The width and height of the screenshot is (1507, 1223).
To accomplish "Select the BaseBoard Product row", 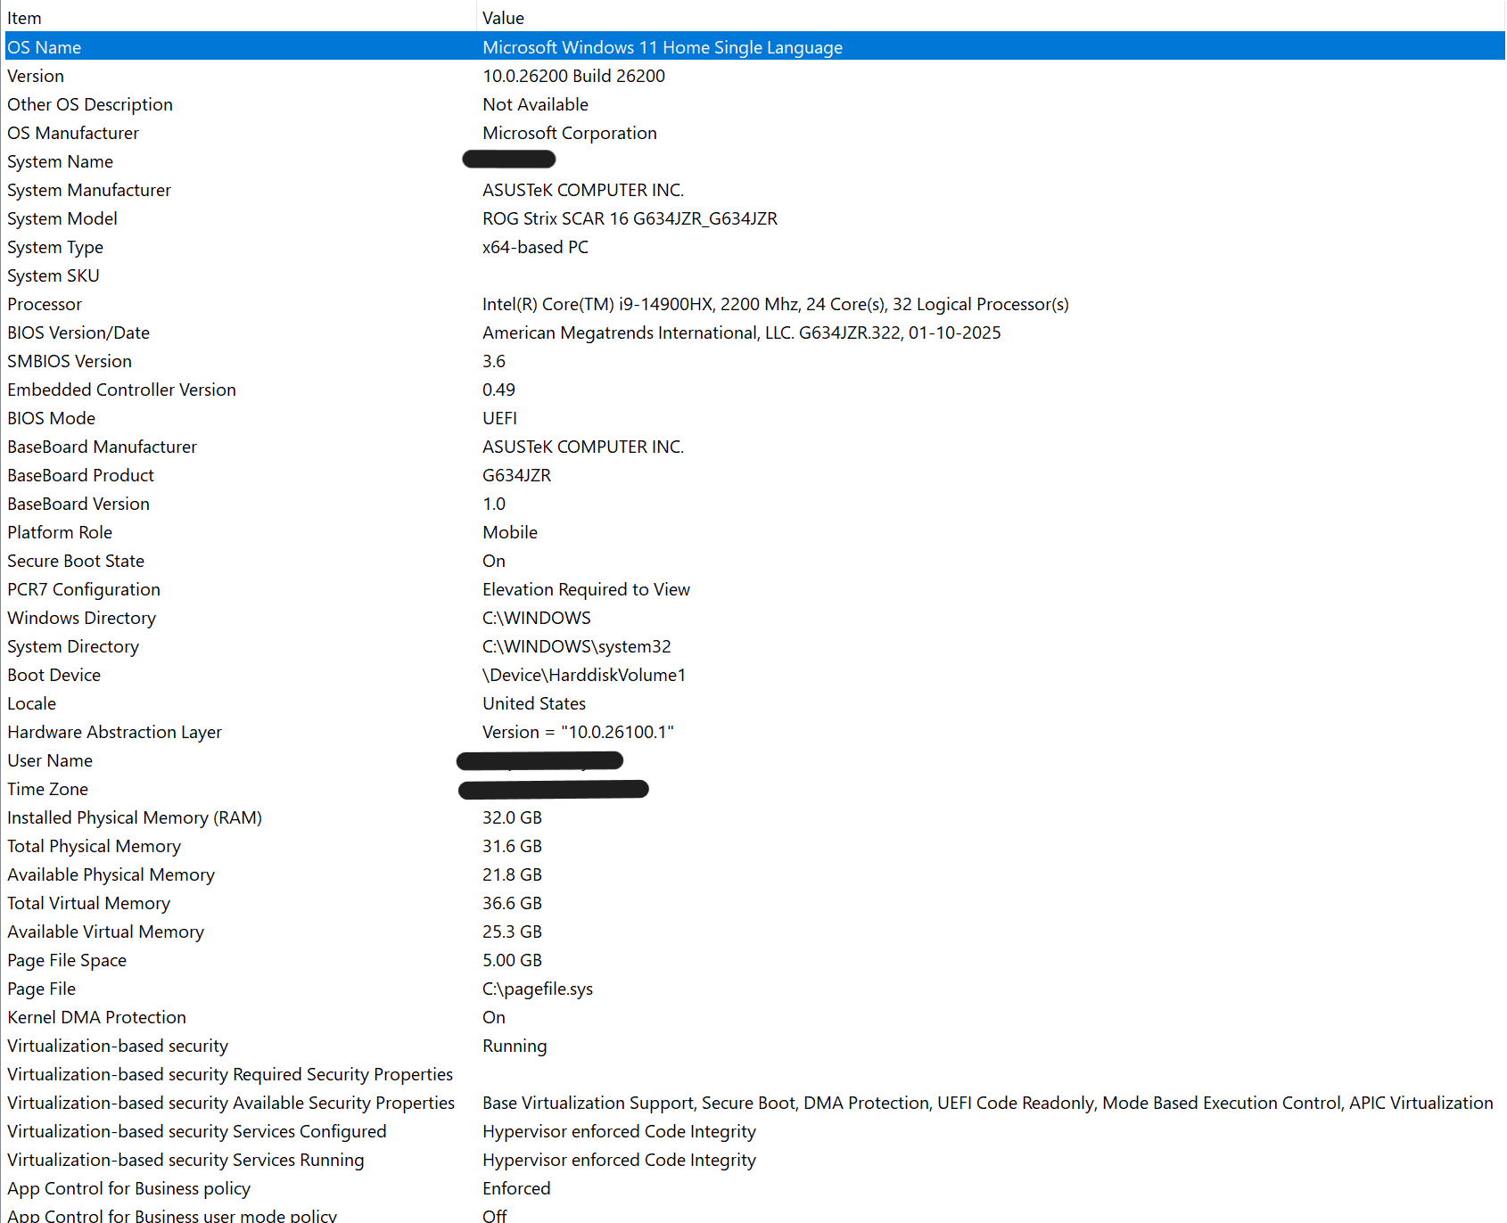I will [755, 474].
